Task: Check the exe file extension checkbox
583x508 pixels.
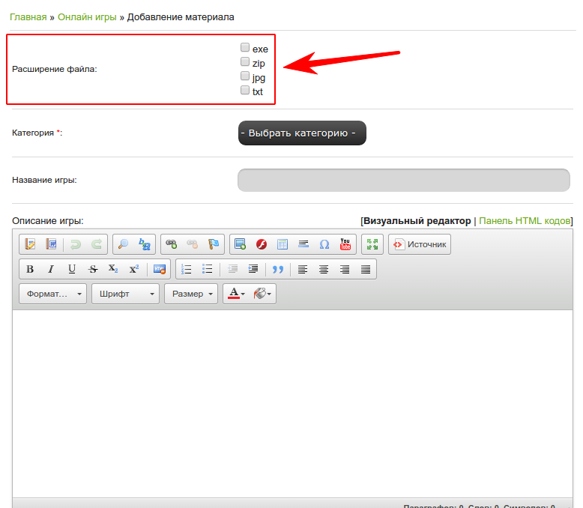Action: (x=245, y=48)
